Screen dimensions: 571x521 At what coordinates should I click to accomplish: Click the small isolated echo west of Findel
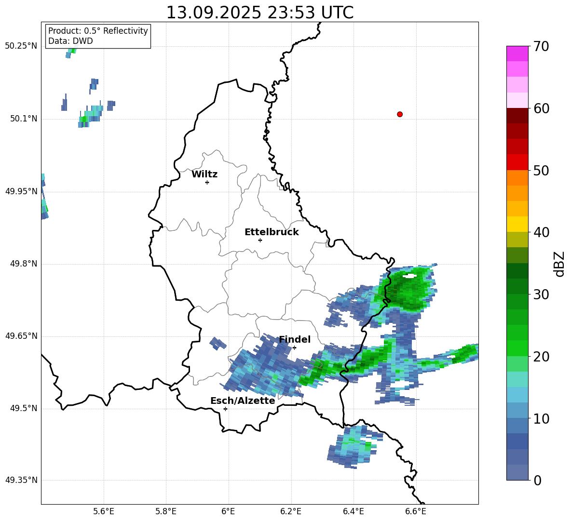(x=218, y=344)
